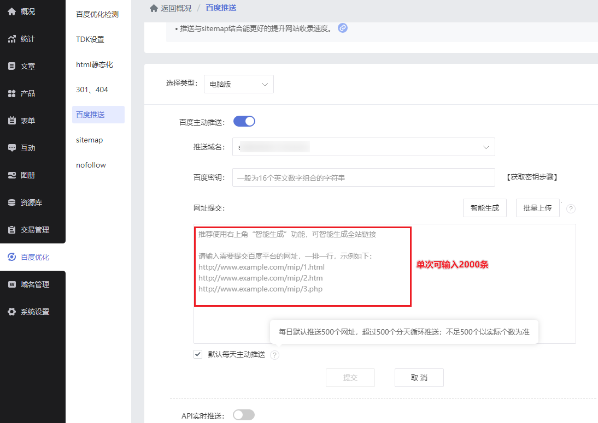Viewport: 598px width, 423px height.
Task: Click the 产品 grid icon
Action: click(x=12, y=93)
